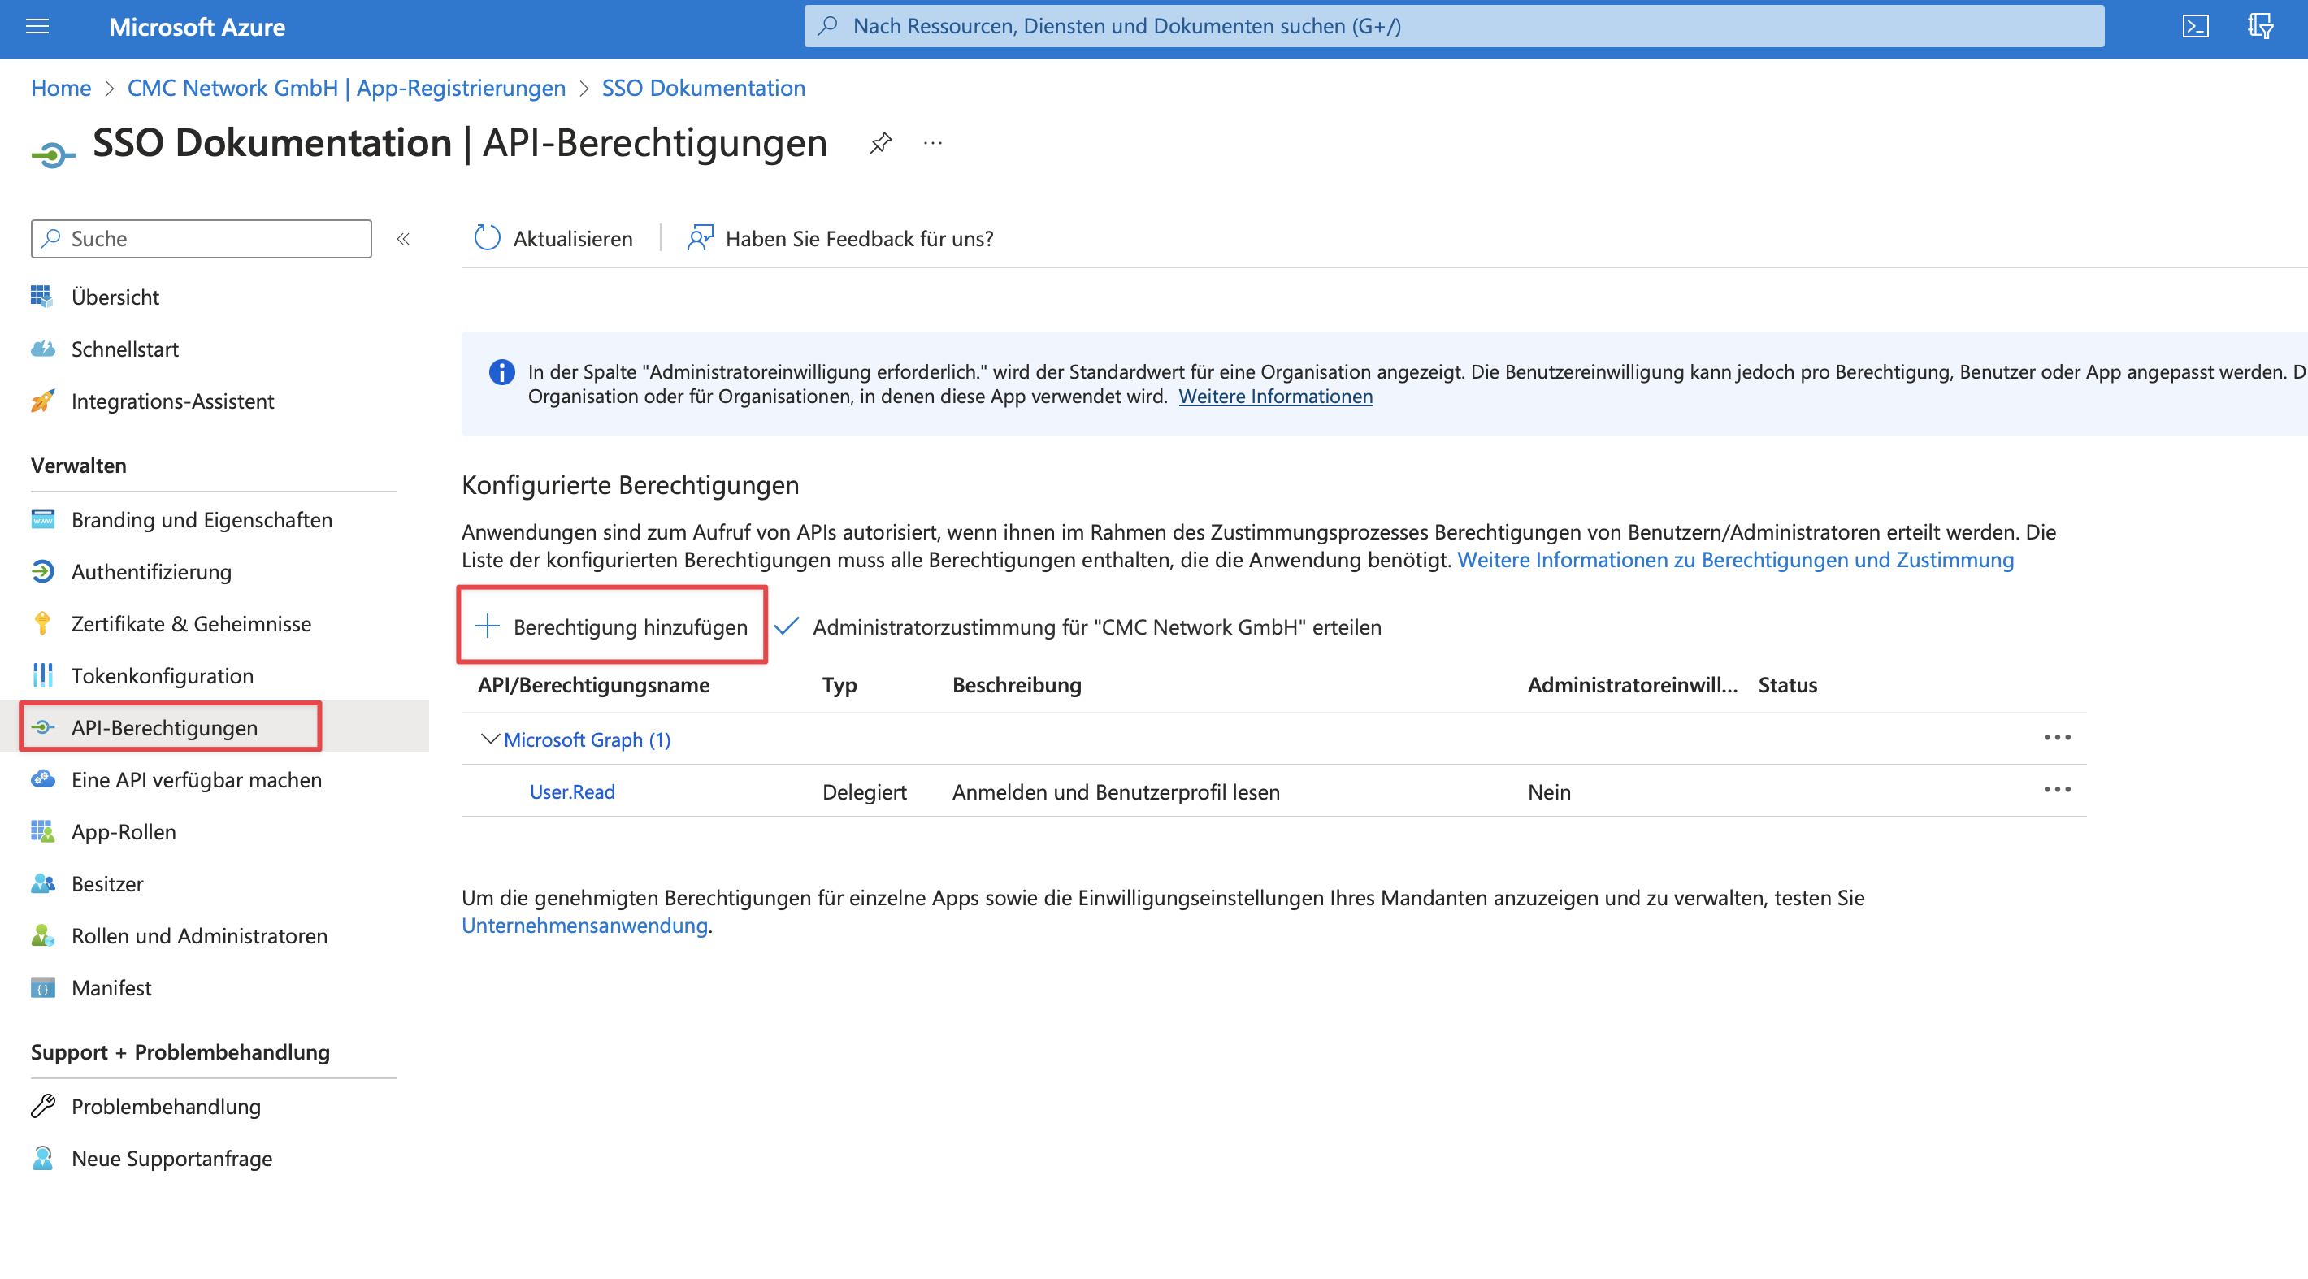Pin the SSO Dokumentation blade
Viewport: 2308px width, 1279px height.
click(x=880, y=143)
